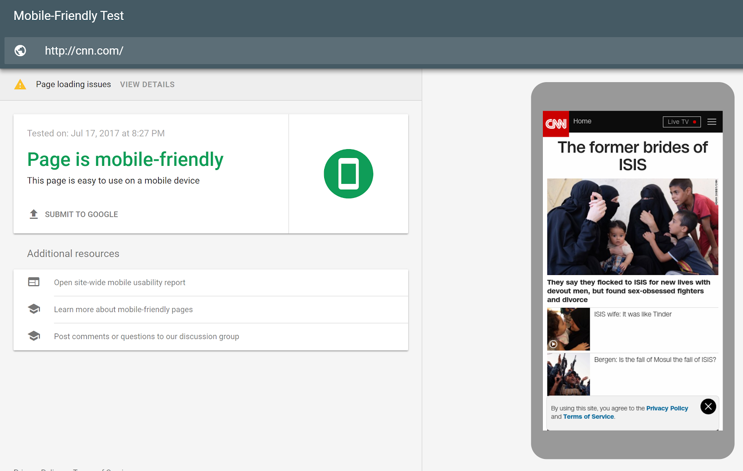Click the Live TV button
This screenshot has width=743, height=471.
682,122
